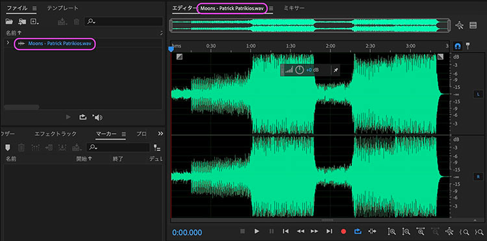Toggle the L channel enable button
This screenshot has height=241, width=487.
[x=478, y=94]
